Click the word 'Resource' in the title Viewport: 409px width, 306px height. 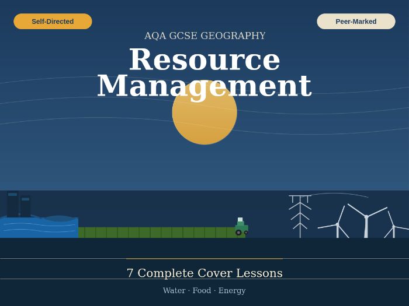point(204,59)
